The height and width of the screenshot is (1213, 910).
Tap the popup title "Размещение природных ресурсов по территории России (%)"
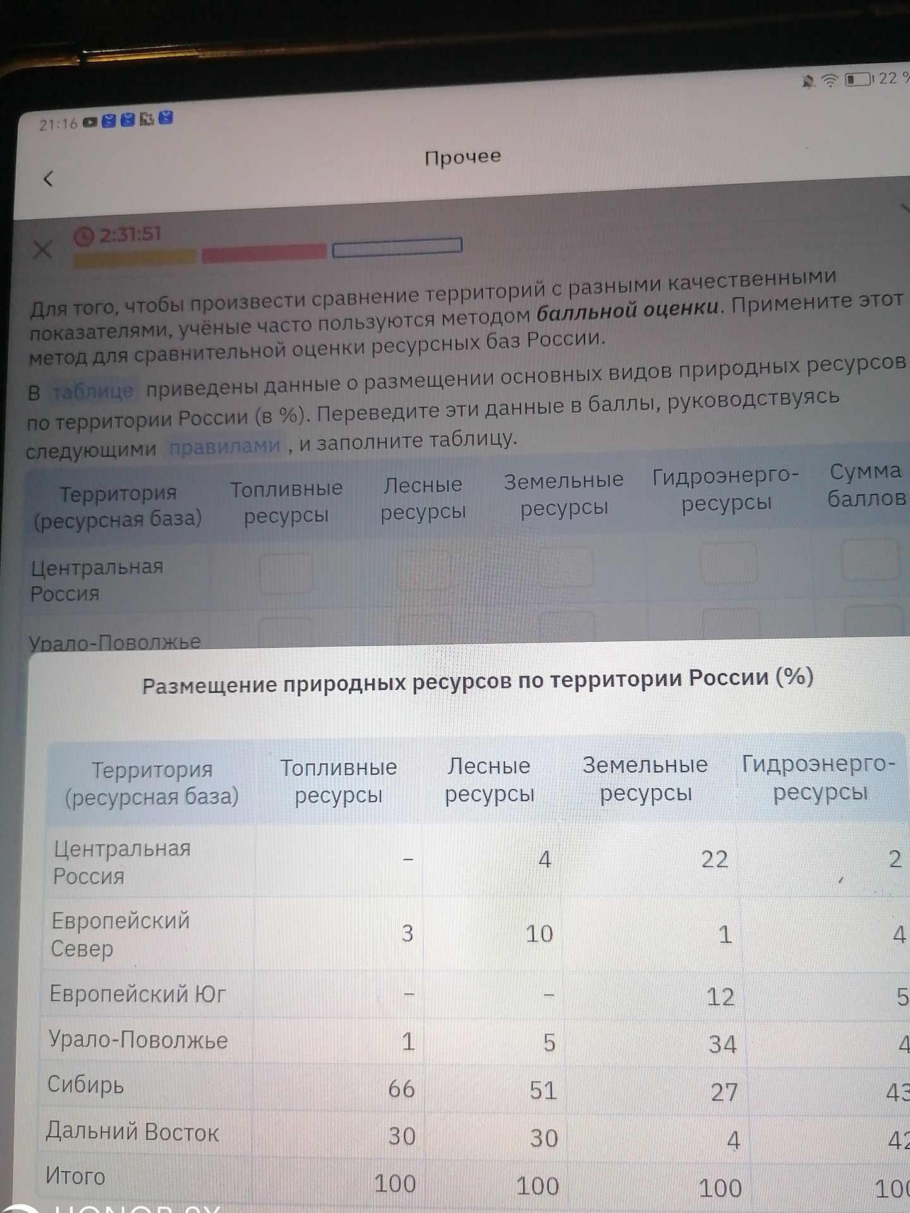pos(478,682)
